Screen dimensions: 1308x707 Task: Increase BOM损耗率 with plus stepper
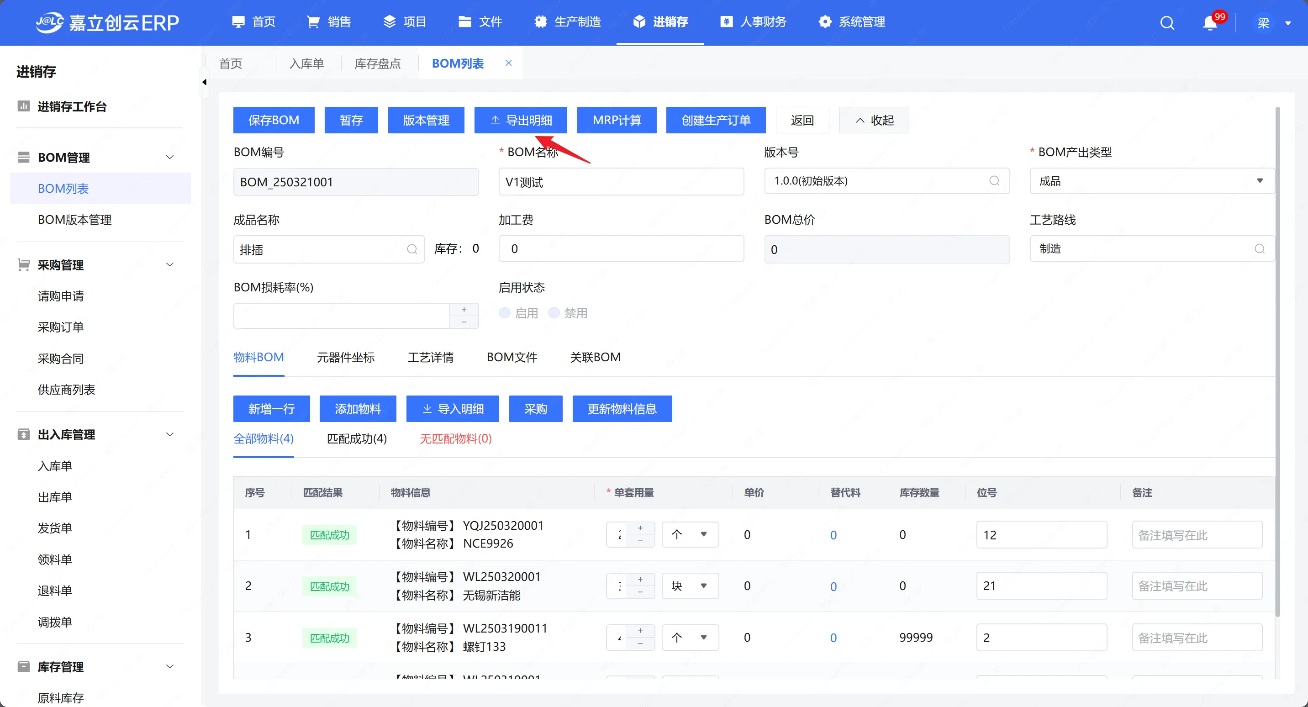[x=464, y=309]
